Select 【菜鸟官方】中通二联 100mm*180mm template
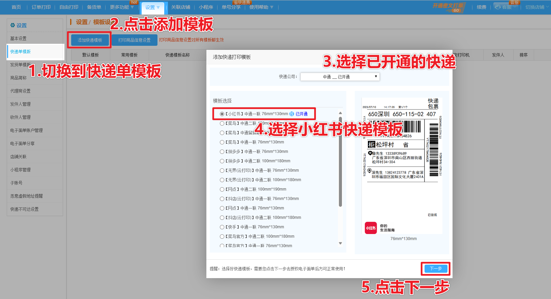This screenshot has width=551, height=299. tap(222, 236)
